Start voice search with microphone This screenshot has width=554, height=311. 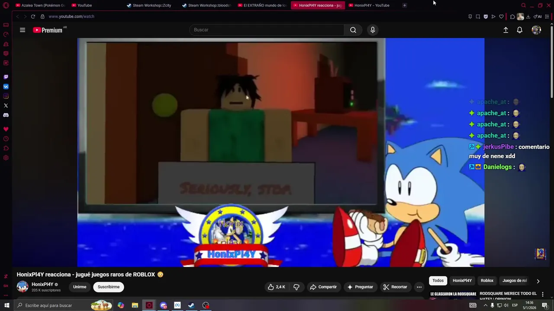pos(373,30)
